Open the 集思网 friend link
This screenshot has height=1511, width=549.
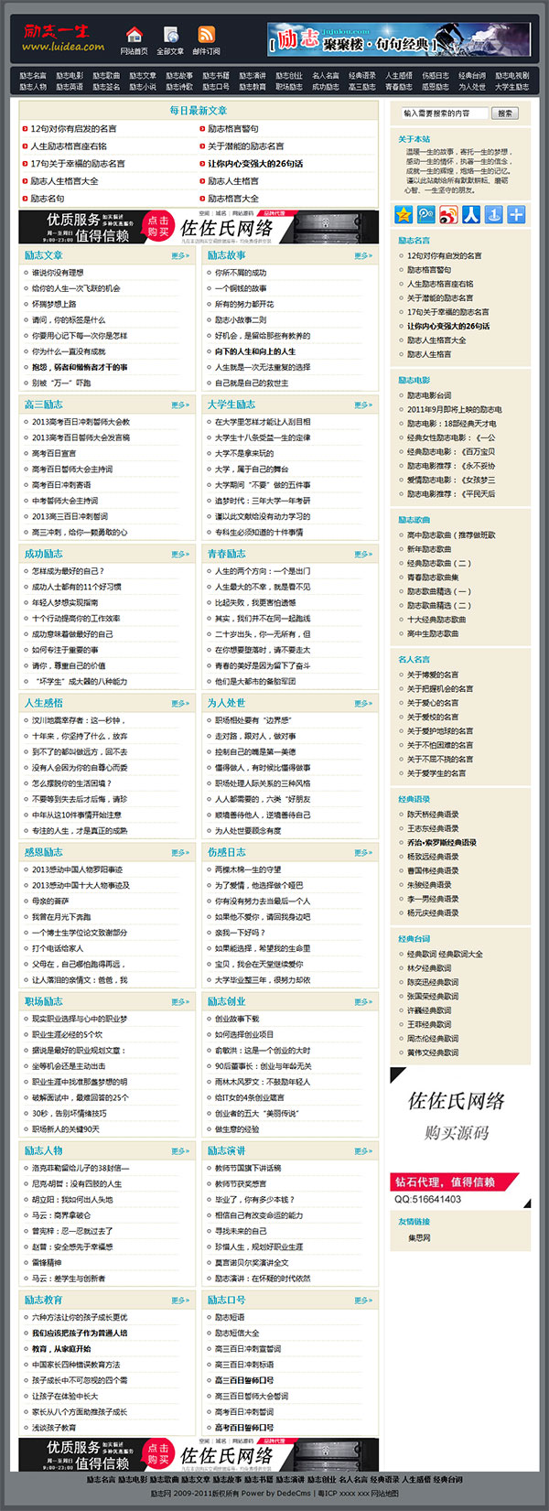click(418, 1238)
